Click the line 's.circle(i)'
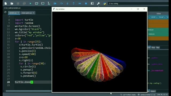Viewport: 171px width, 96px height. pos(28,66)
